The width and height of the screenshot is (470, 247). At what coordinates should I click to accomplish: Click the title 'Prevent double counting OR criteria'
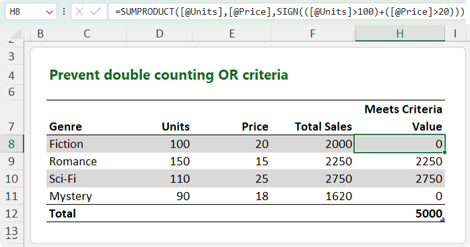click(x=168, y=75)
